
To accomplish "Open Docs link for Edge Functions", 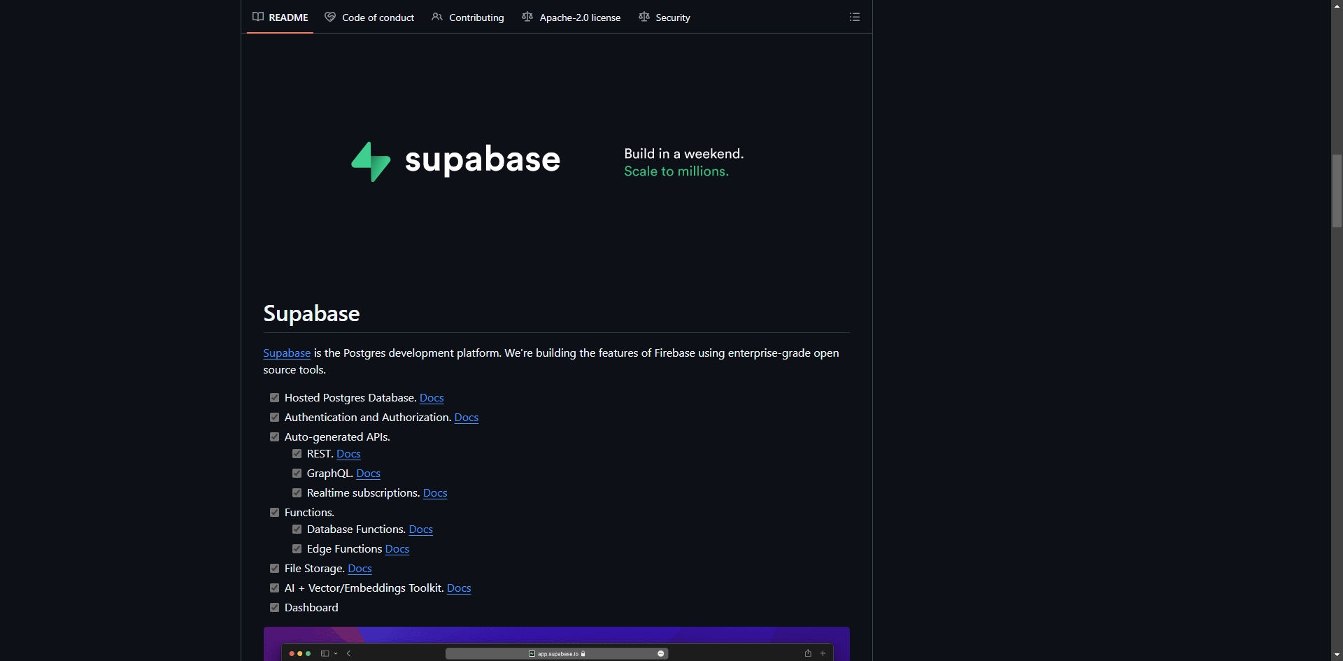I will [397, 548].
